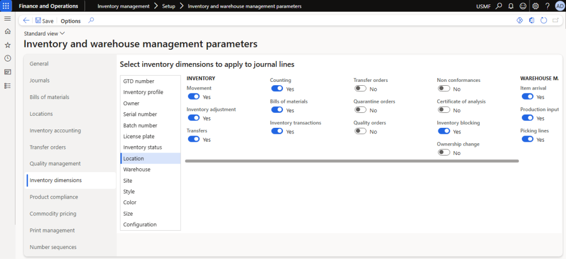Refresh the page using the refresh icon
Image resolution: width=566 pixels, height=259 pixels.
[543, 20]
